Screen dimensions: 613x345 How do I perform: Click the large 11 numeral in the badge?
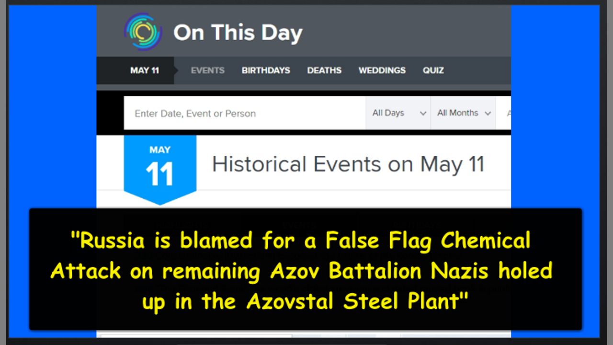(159, 175)
